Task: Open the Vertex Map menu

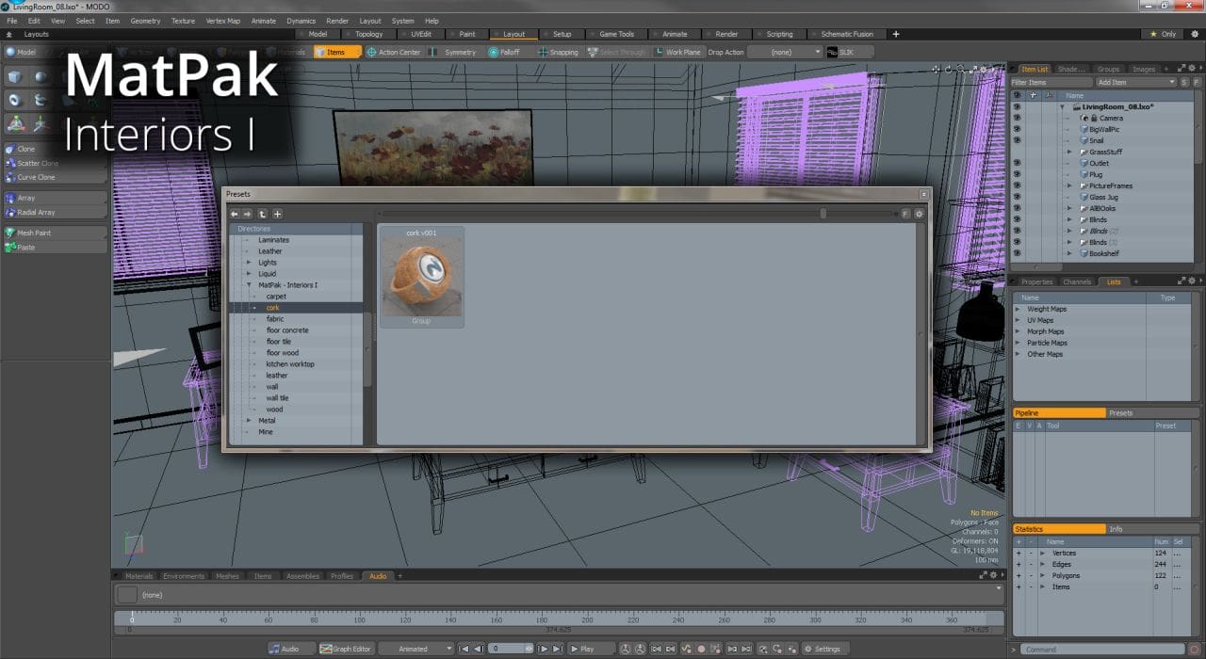Action: click(x=222, y=21)
